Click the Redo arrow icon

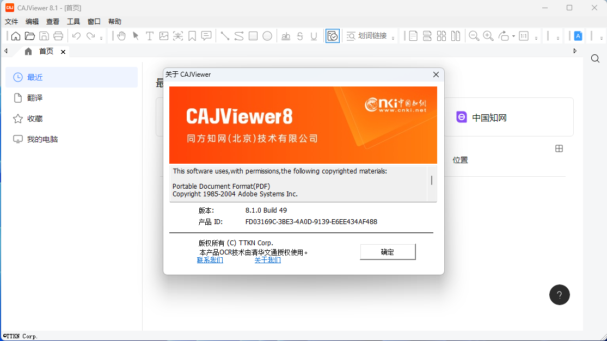(90, 36)
